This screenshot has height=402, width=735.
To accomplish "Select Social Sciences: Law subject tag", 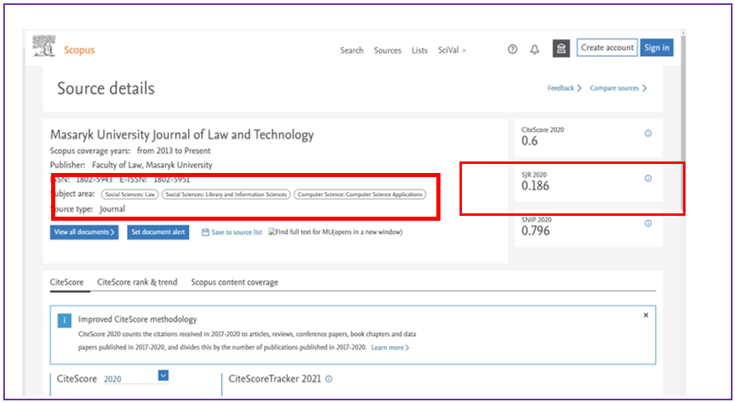I will pos(130,194).
